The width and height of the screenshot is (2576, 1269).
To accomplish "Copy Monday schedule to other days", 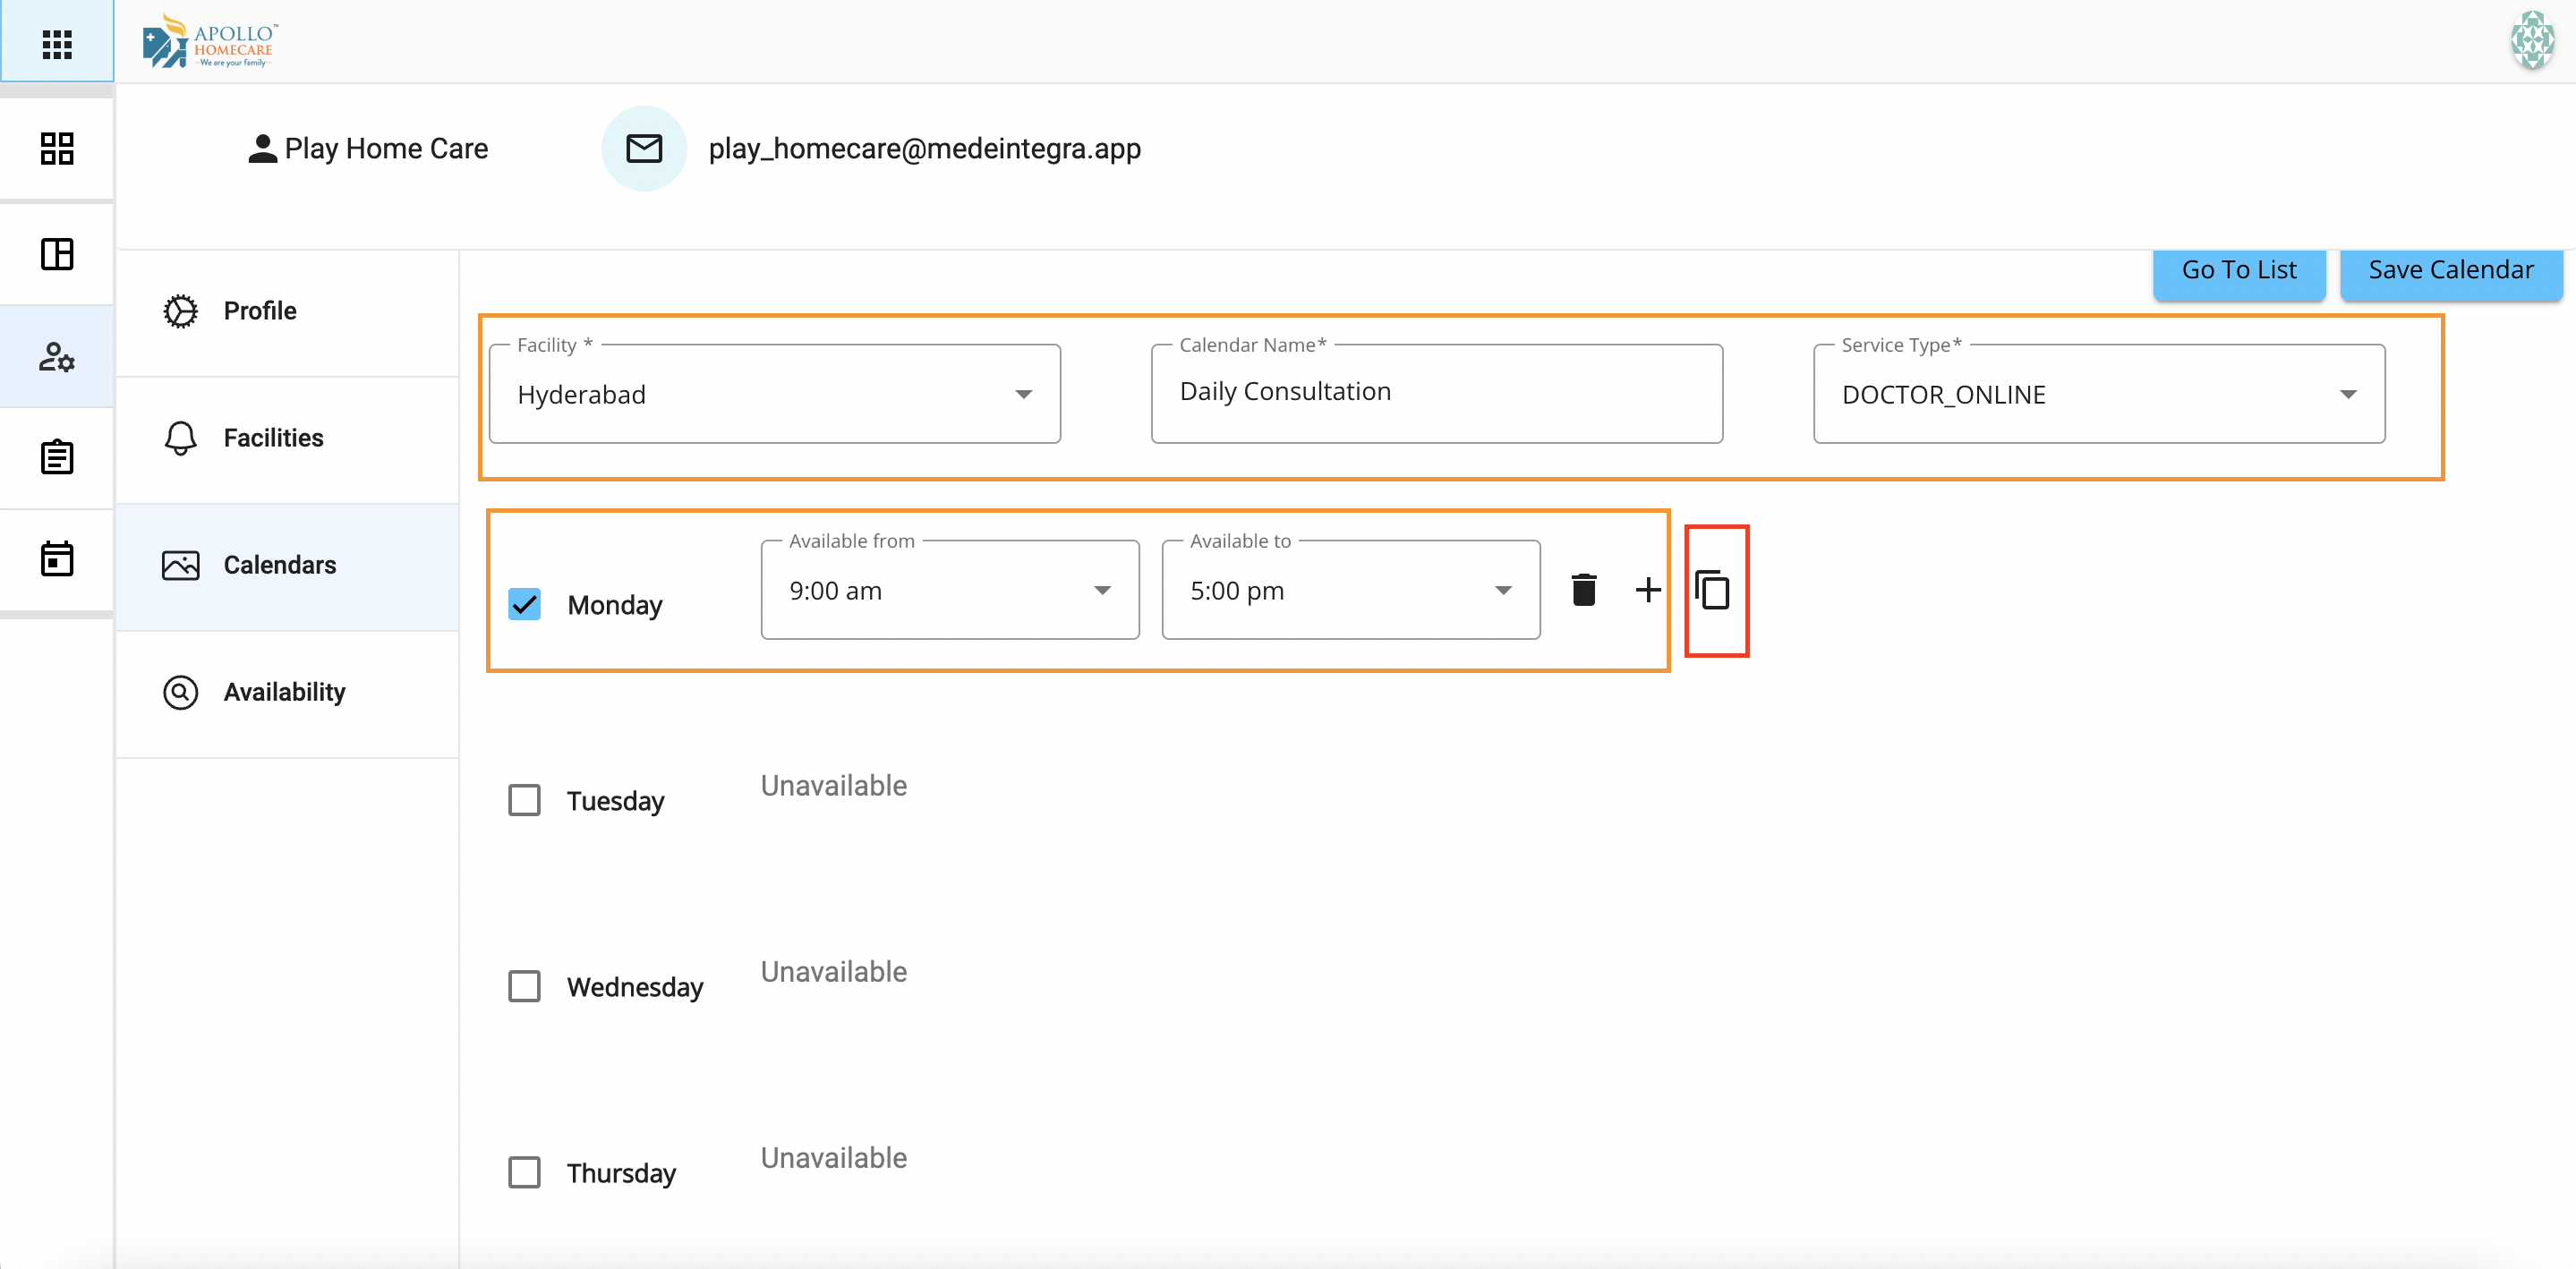I will point(1713,590).
